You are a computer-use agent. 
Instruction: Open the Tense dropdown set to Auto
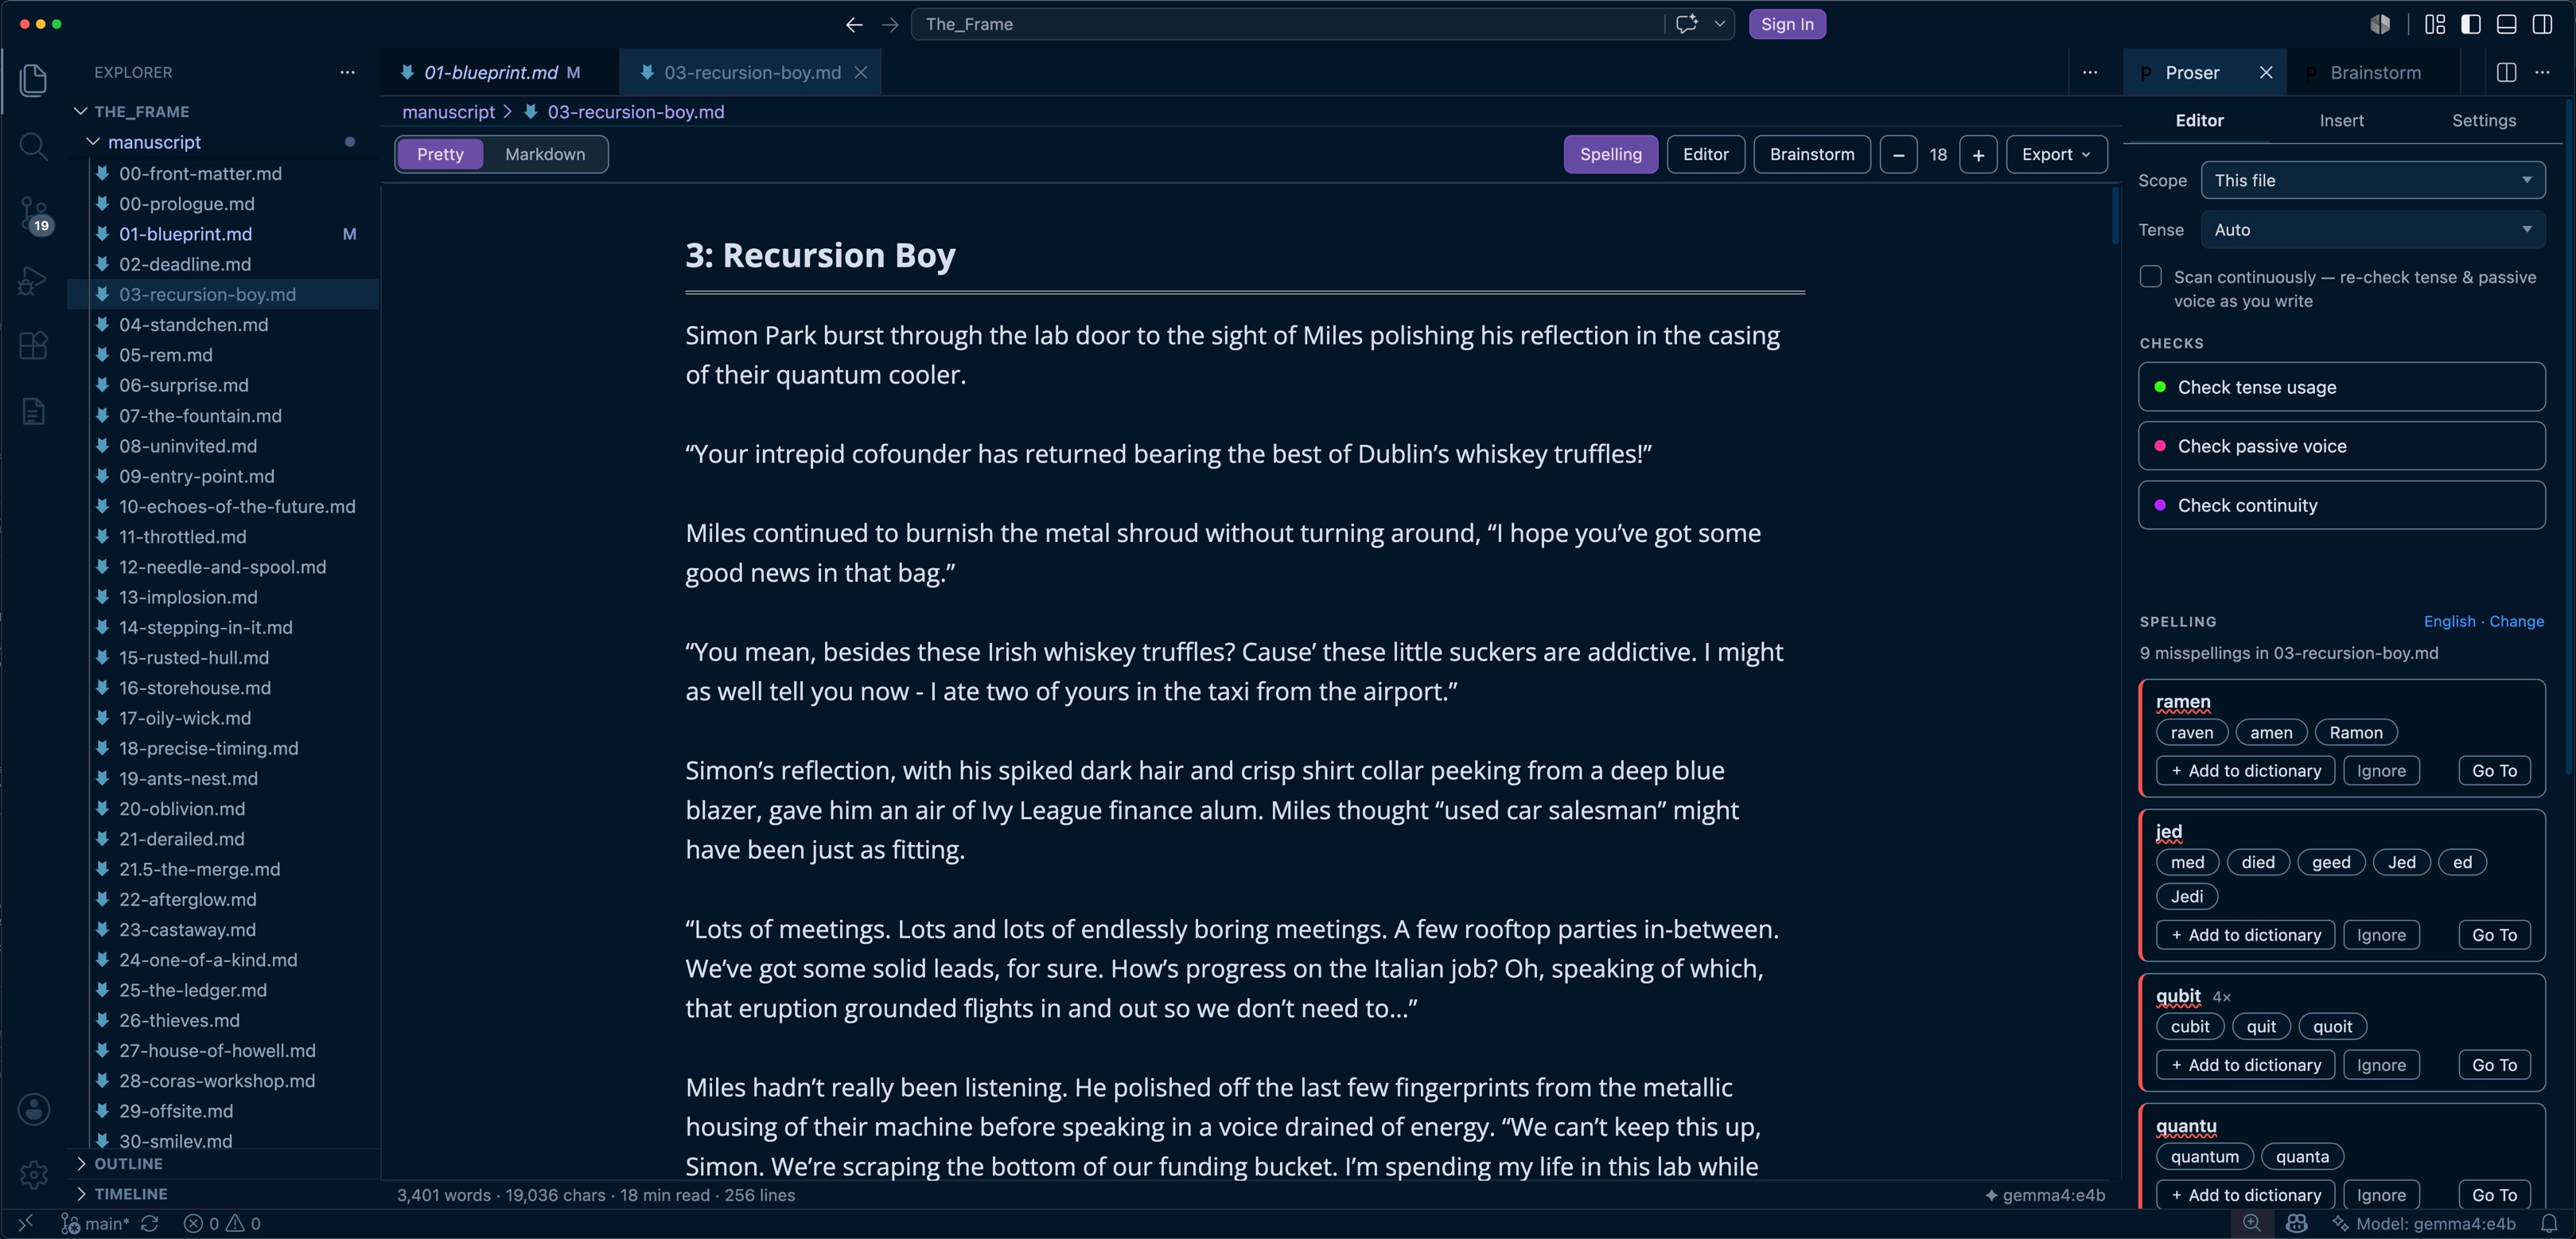[x=2373, y=230]
